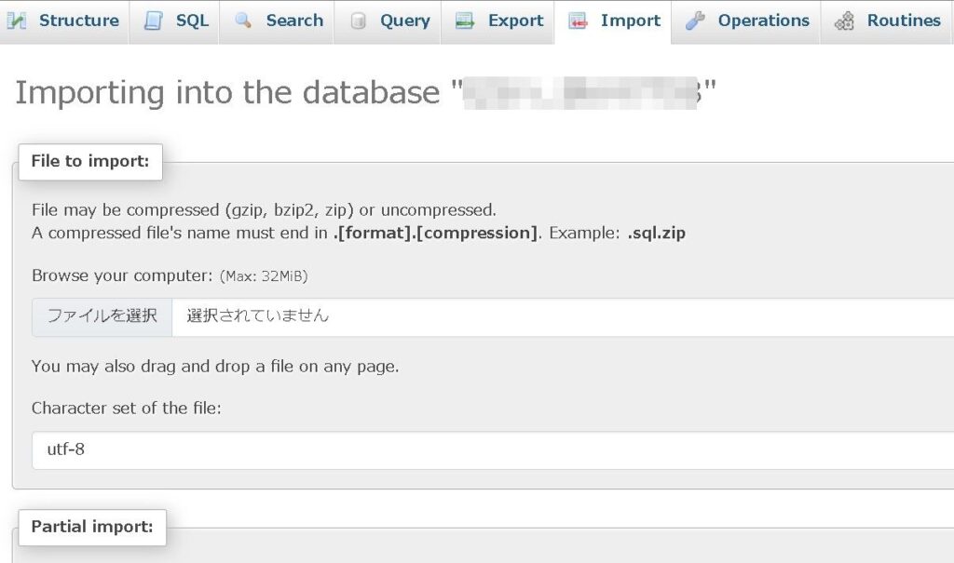Click the SQL tab's document icon
This screenshot has height=563, width=954.
[154, 20]
